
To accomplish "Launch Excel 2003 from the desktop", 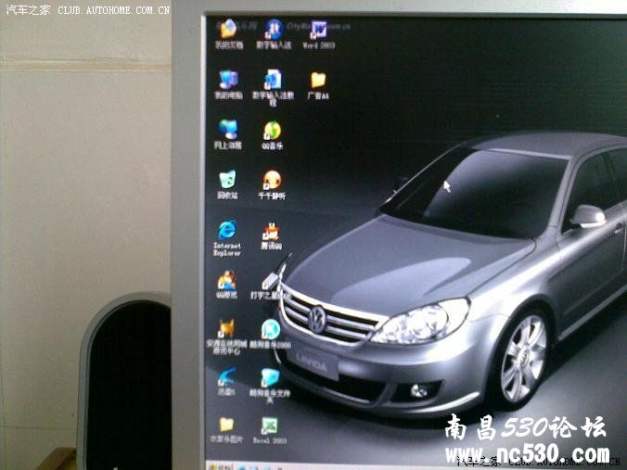I will (269, 426).
